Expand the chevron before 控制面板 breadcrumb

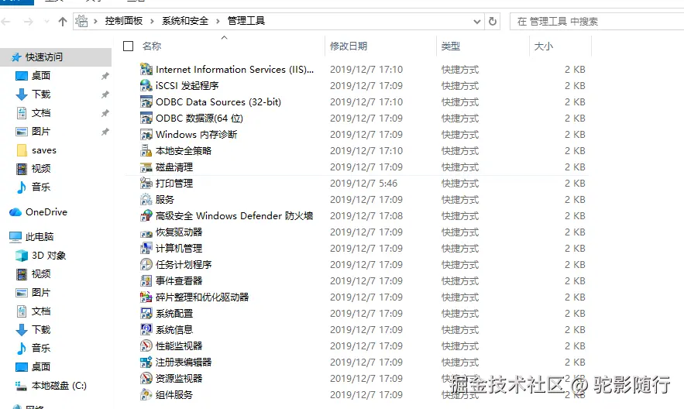(95, 21)
